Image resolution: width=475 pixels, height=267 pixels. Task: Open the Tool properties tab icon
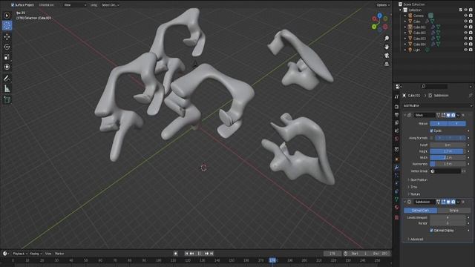coord(396,96)
